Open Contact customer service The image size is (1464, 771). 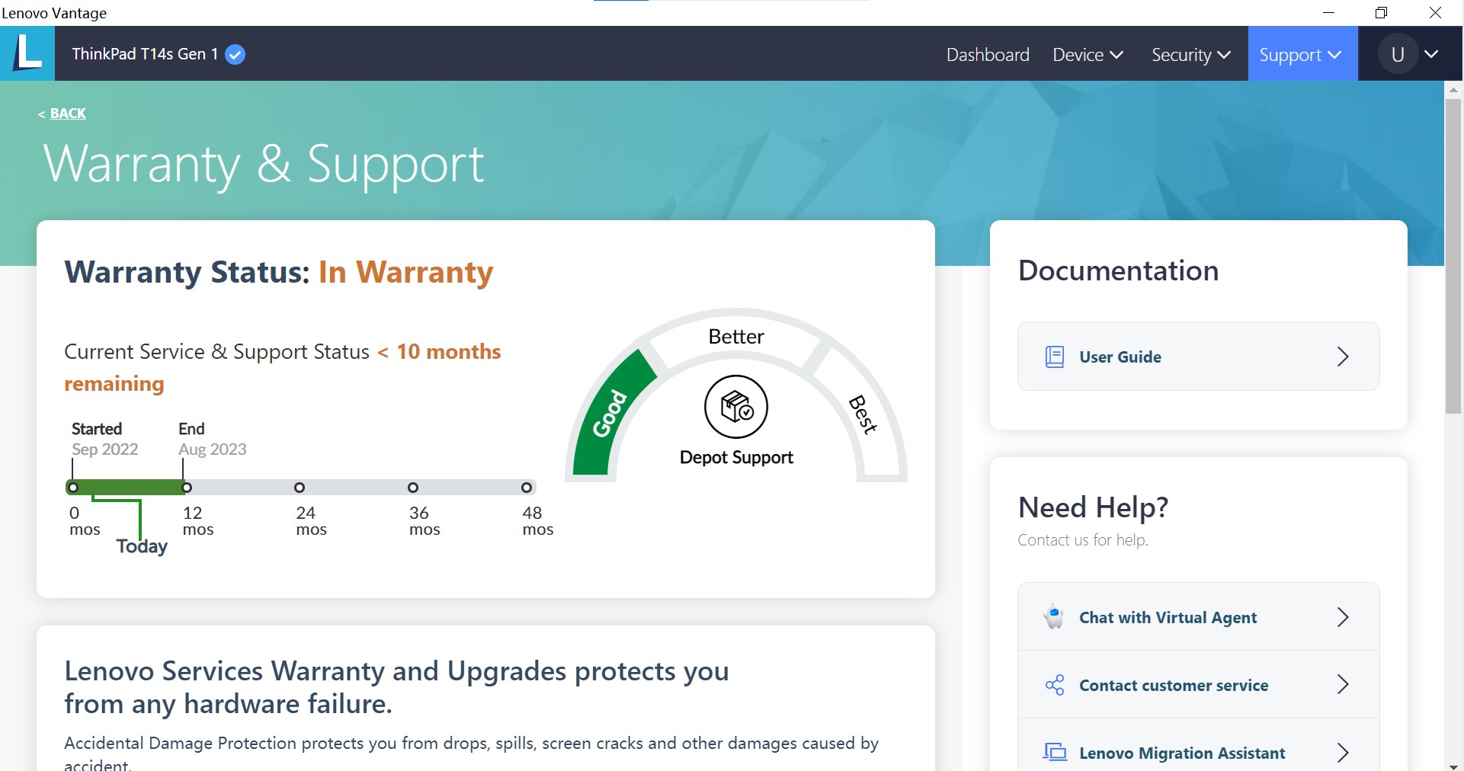pos(1198,685)
